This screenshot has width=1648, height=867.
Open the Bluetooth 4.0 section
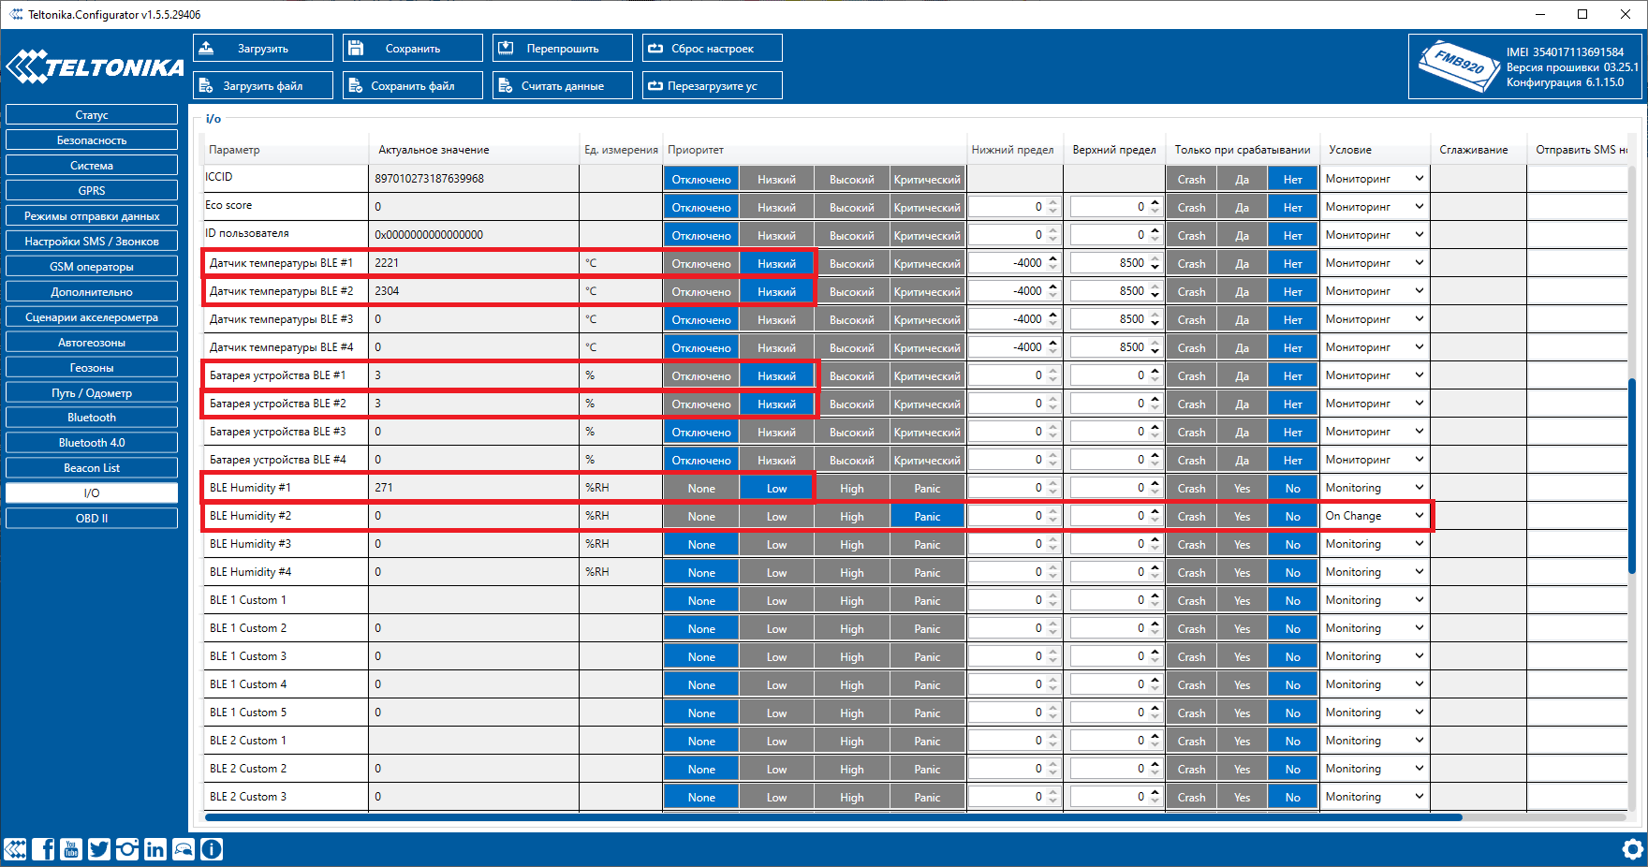click(x=92, y=443)
